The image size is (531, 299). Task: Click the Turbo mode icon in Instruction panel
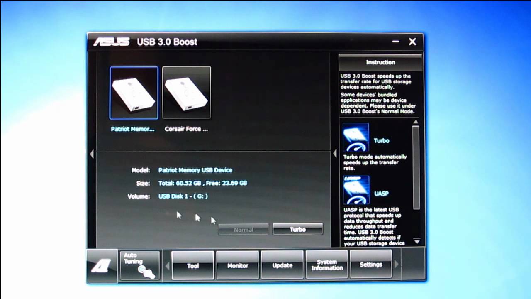pos(356,137)
